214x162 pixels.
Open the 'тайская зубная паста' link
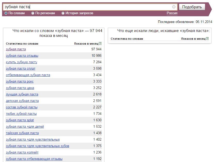click(x=22, y=133)
